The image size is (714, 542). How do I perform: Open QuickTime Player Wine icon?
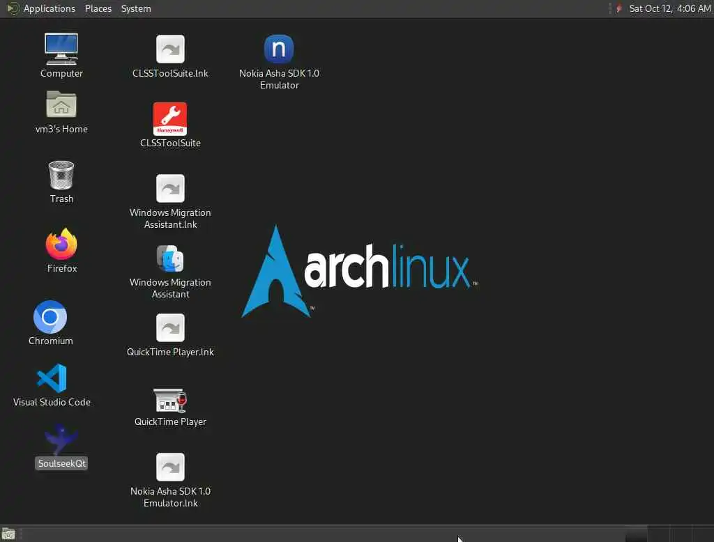[170, 400]
